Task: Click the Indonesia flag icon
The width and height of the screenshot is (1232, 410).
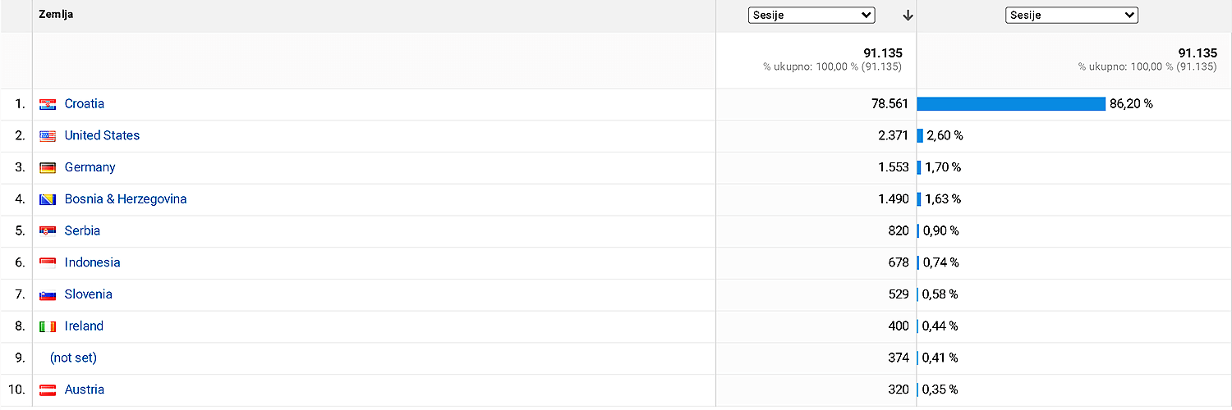Action: [48, 263]
